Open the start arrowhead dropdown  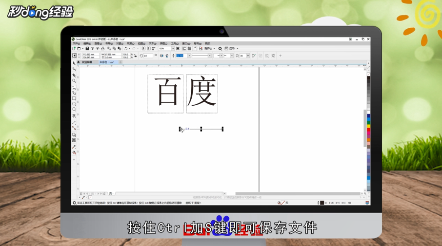[x=221, y=56]
